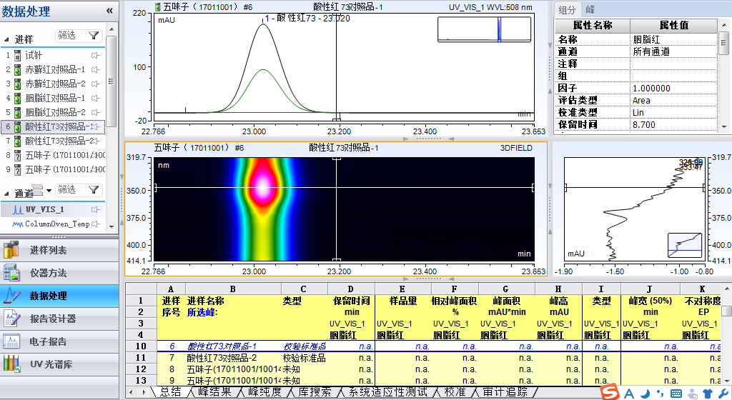732x400 pixels.
Task: Open the 通道 overlay dropdown arrow
Action: (49, 190)
